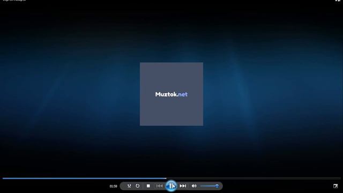
Task: Click the volume slider handle
Action: point(217,186)
